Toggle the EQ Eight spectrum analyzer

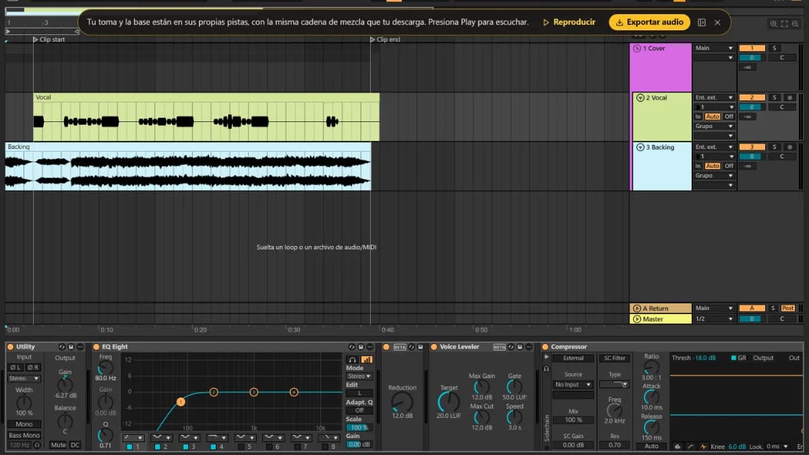[x=367, y=360]
